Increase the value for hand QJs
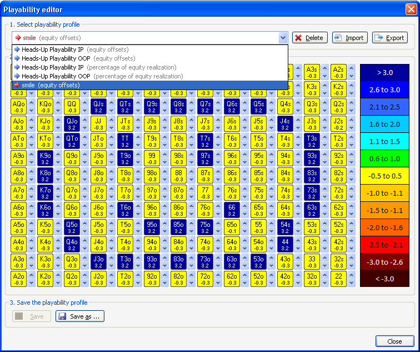Screen dimensions: 420x352 coord(112,103)
